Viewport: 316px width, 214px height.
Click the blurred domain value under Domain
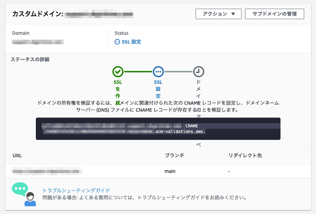[38, 42]
